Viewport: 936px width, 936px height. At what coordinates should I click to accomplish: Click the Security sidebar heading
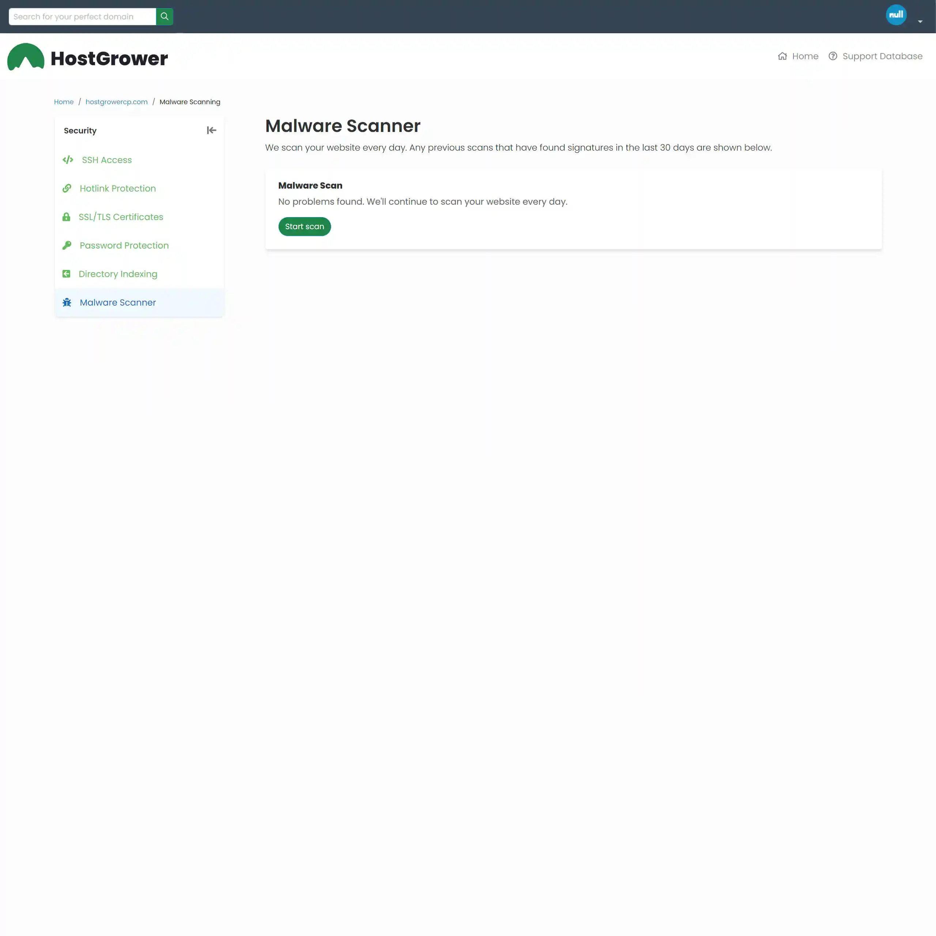(x=80, y=131)
